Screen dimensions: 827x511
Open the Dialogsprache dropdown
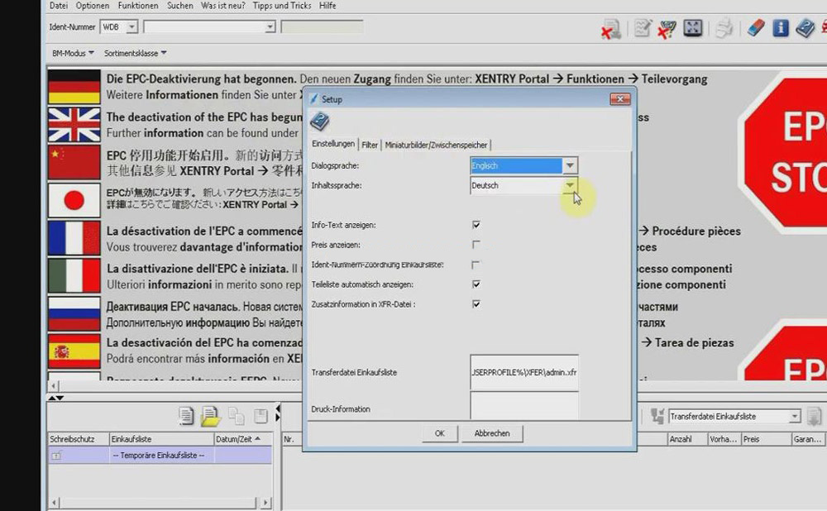570,165
